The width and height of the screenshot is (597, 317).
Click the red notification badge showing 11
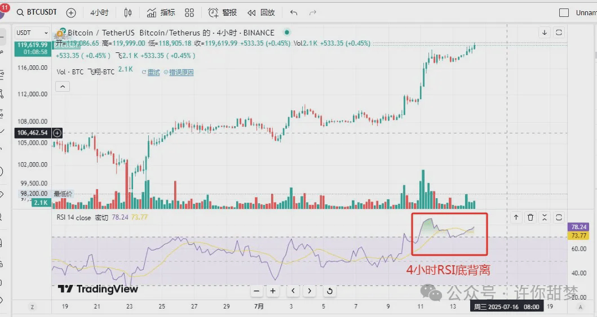[x=5, y=7]
